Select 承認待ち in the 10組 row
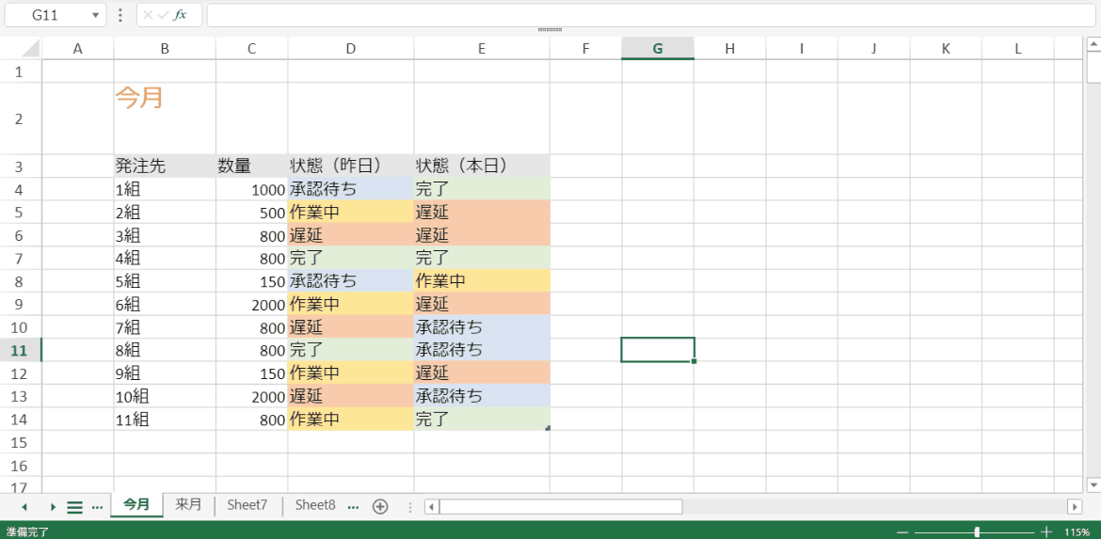The width and height of the screenshot is (1101, 539). [482, 396]
